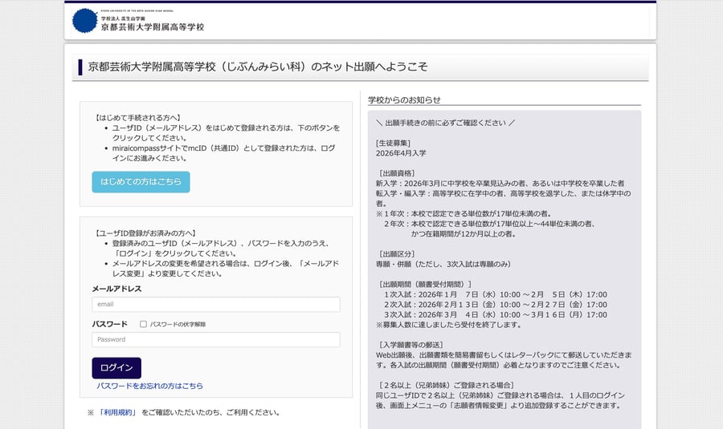
Task: Enable the パスワードの伏字解除 checkbox
Action: (143, 324)
